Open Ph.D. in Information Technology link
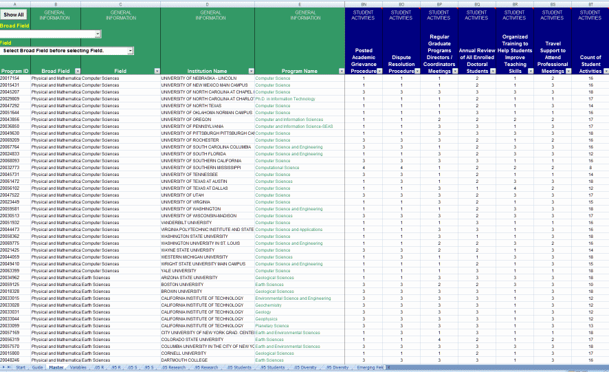The height and width of the screenshot is (372, 609). tap(285, 99)
